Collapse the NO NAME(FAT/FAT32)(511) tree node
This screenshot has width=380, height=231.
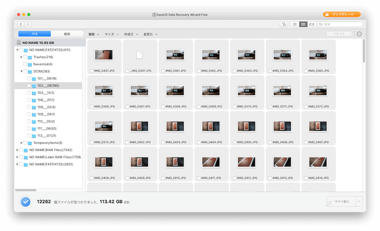[17, 50]
